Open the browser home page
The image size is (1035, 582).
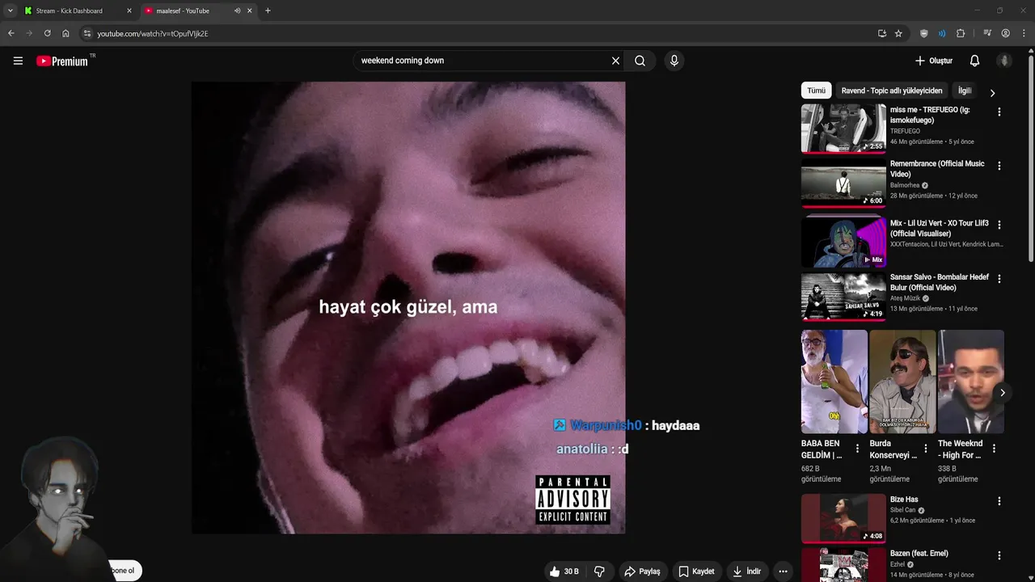[x=65, y=33]
